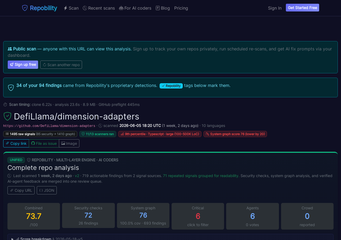The image size is (341, 240).
Task: Click the chain icon in Copy URL
Action: [x=12, y=190]
